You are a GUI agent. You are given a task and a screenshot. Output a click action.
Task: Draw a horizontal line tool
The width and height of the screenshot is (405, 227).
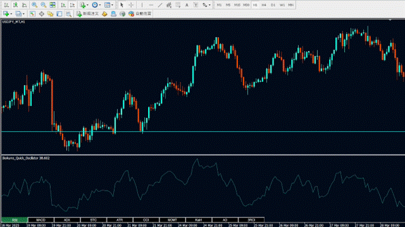(x=151, y=5)
